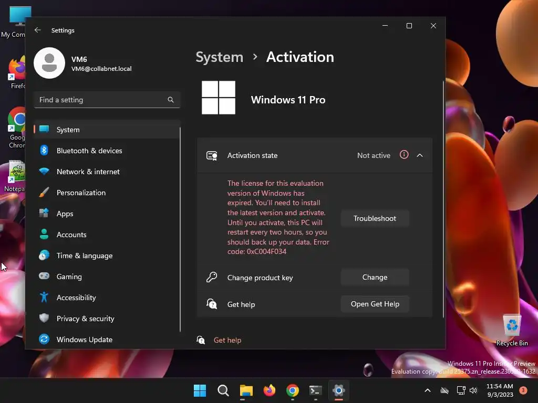Click the network display tray icon
This screenshot has height=403, width=538.
click(x=461, y=390)
